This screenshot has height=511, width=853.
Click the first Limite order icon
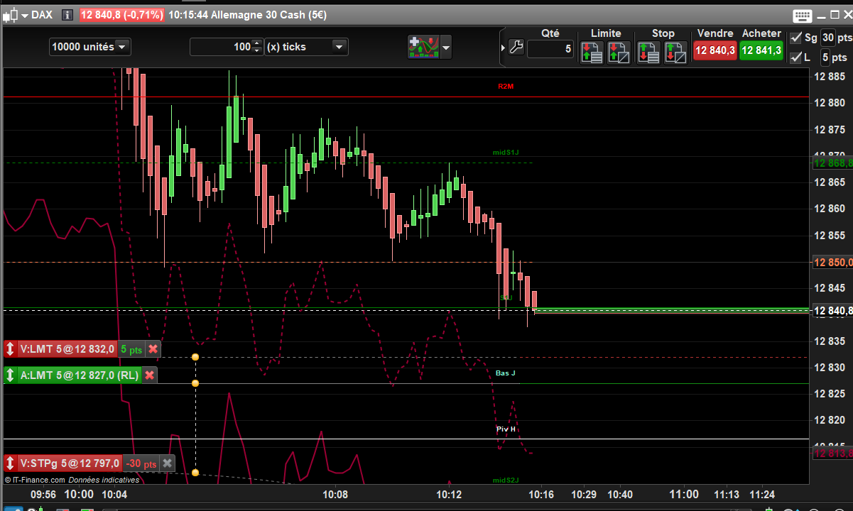pyautogui.click(x=592, y=52)
